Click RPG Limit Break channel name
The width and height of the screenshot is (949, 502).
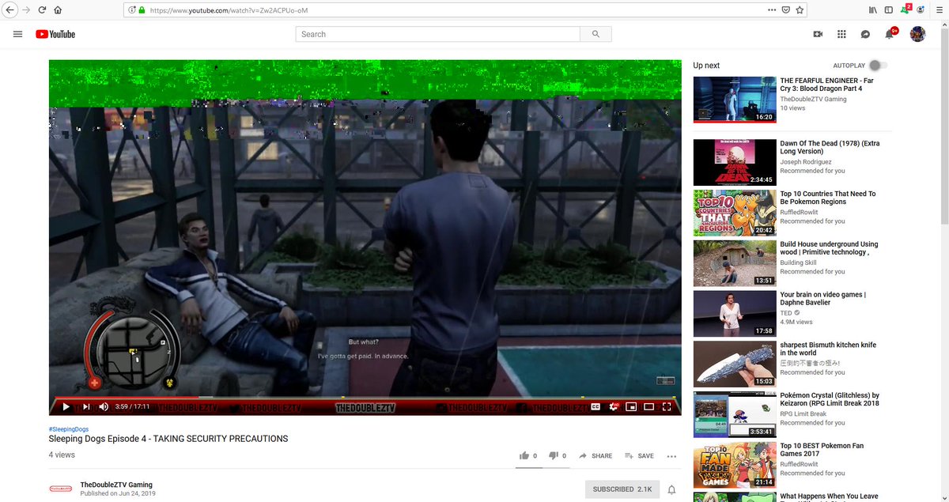pyautogui.click(x=803, y=414)
